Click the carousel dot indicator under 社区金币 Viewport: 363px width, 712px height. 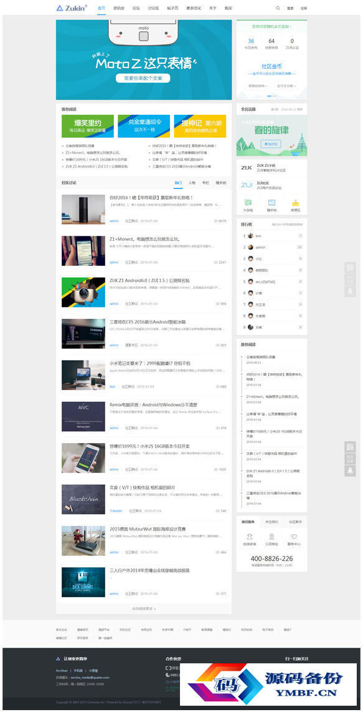[x=271, y=96]
